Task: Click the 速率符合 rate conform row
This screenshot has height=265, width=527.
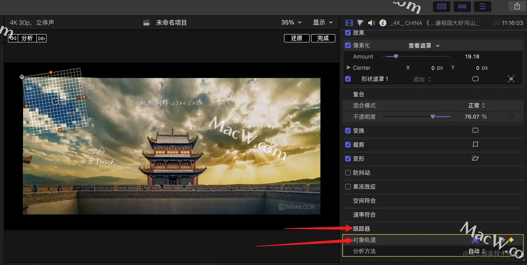Action: [x=433, y=214]
